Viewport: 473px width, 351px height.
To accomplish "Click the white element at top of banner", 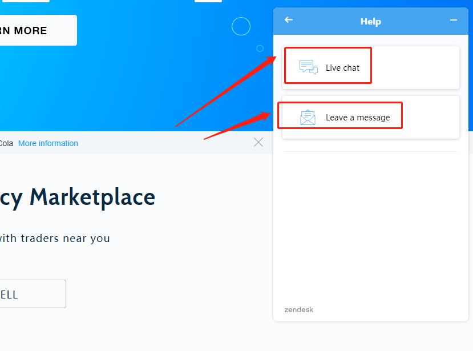I will (x=208, y=1).
